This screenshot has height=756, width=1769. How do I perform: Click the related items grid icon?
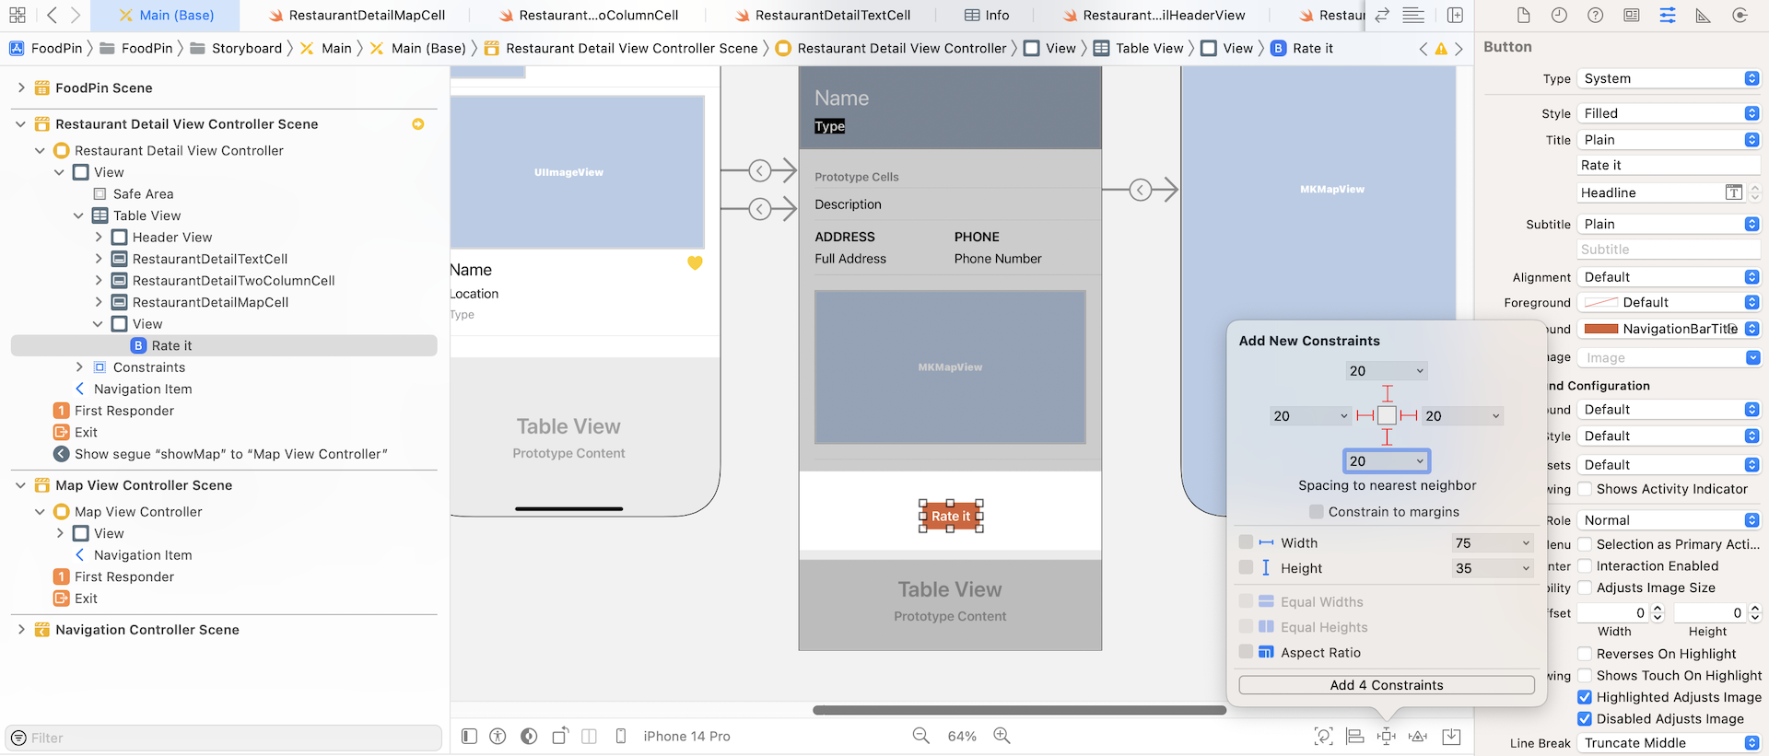tap(18, 16)
